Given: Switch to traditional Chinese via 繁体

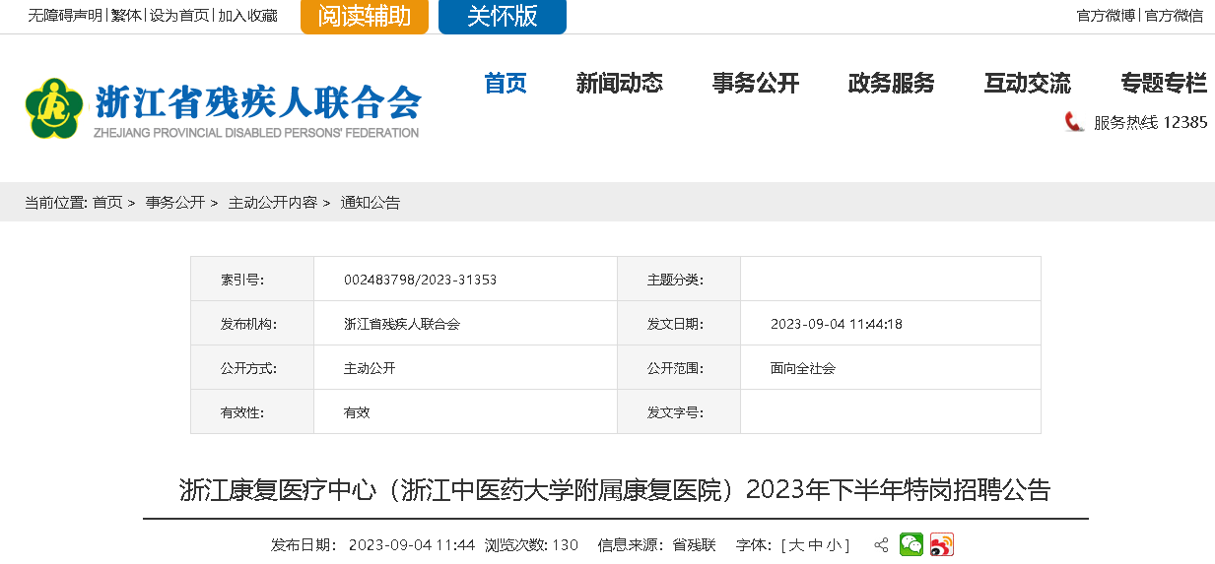Looking at the screenshot, I should [125, 16].
